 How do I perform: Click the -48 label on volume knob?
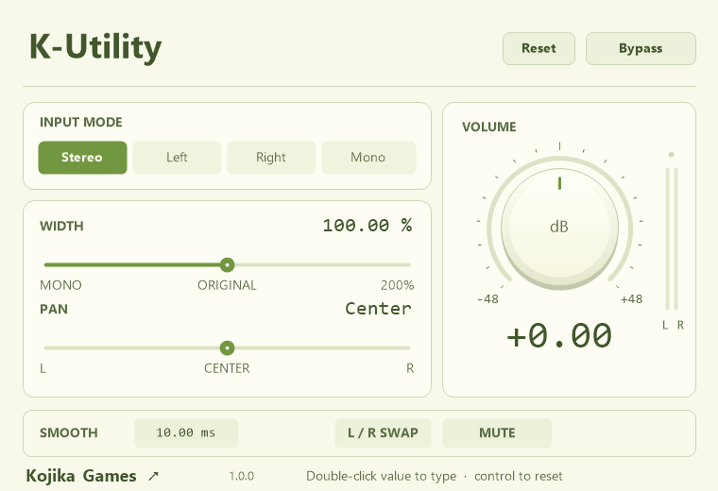click(x=487, y=298)
